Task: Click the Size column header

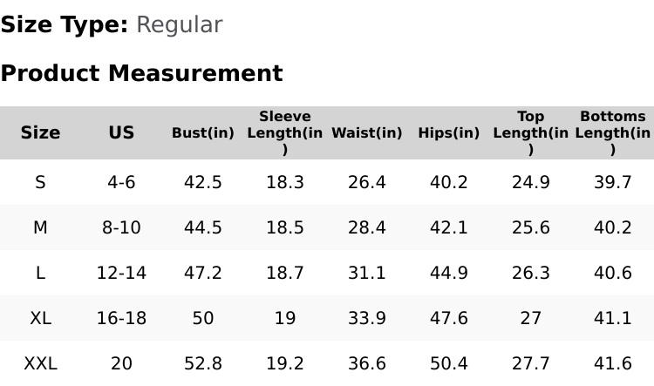Action: point(40,133)
